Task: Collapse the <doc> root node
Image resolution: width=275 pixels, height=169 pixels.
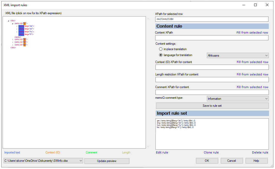Action: pyautogui.click(x=8, y=21)
